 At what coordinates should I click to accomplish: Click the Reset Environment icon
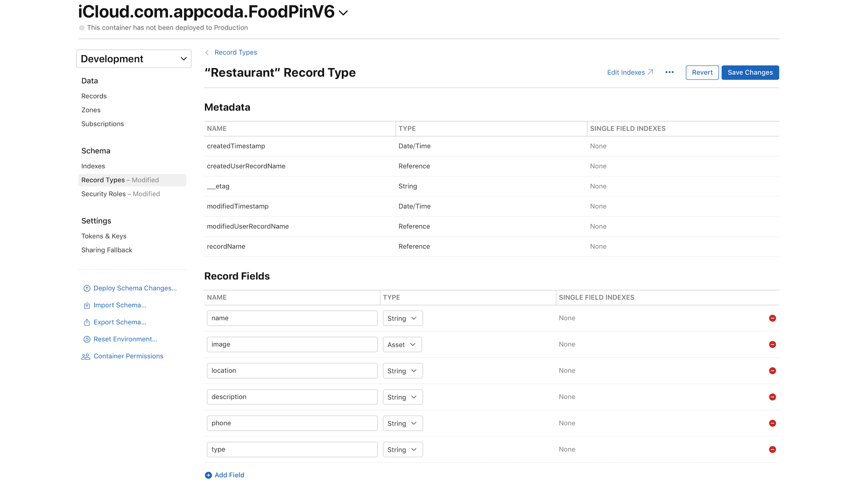[x=86, y=339]
